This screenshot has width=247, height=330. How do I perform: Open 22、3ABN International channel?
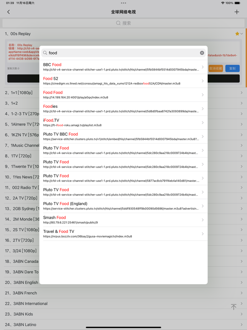click(124, 303)
